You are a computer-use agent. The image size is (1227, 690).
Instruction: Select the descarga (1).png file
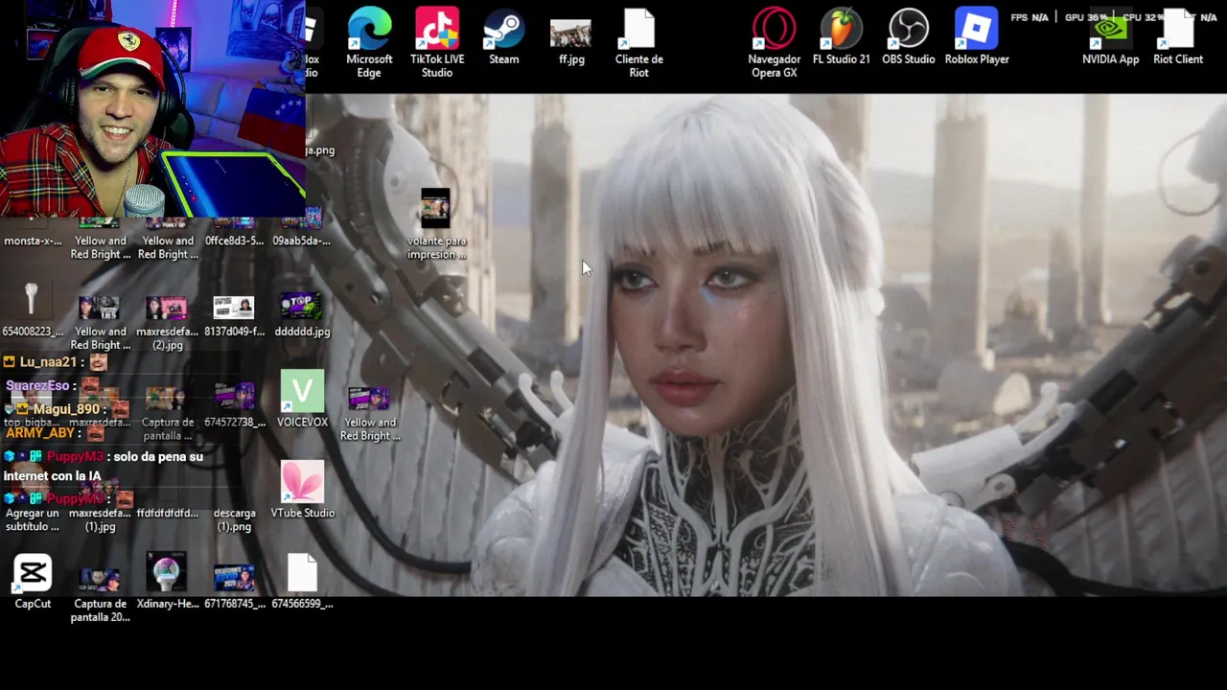pyautogui.click(x=234, y=518)
